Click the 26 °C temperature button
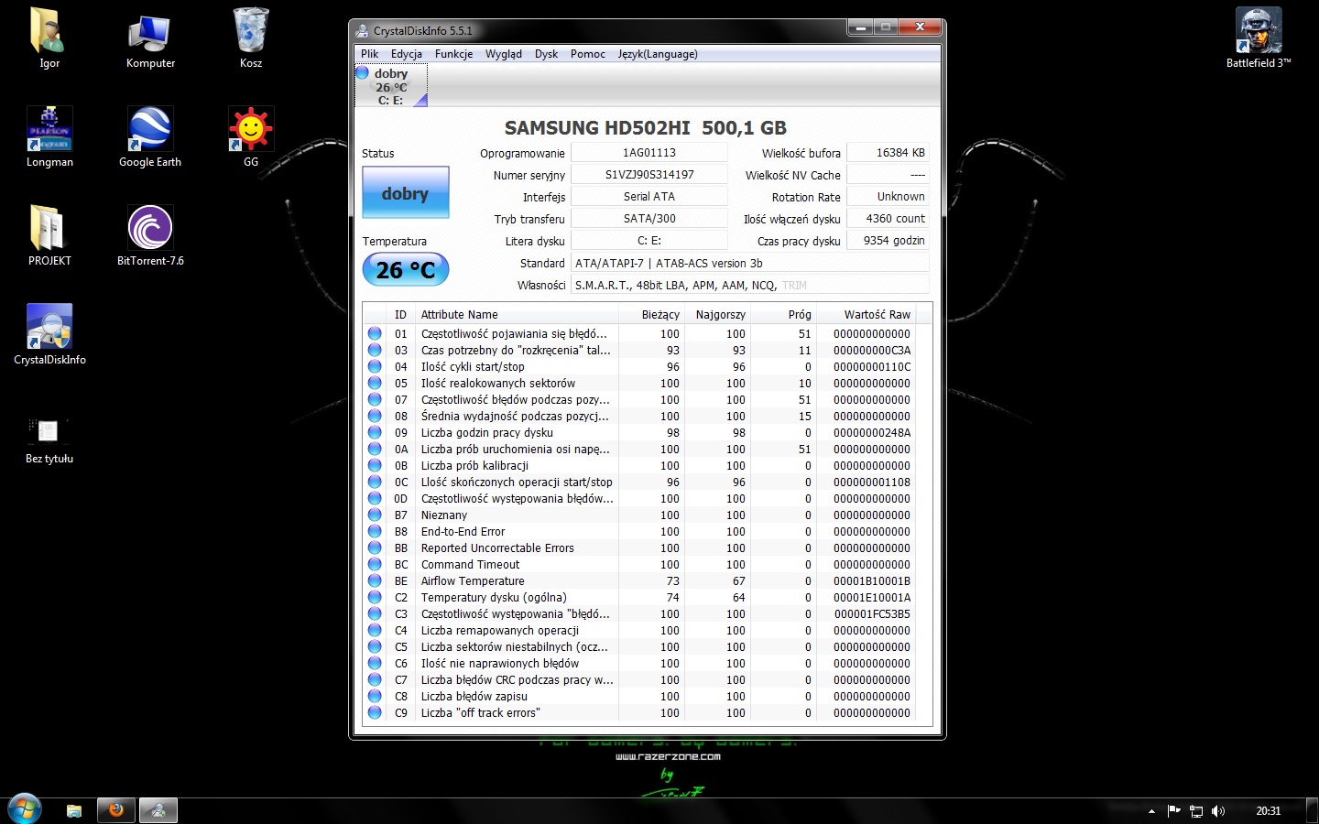The width and height of the screenshot is (1319, 824). coord(406,270)
